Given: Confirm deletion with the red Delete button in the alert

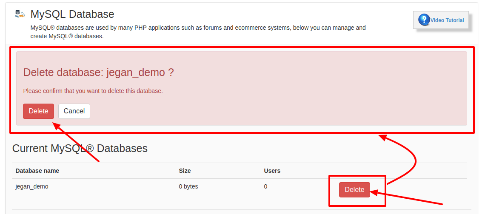Looking at the screenshot, I should pyautogui.click(x=38, y=111).
